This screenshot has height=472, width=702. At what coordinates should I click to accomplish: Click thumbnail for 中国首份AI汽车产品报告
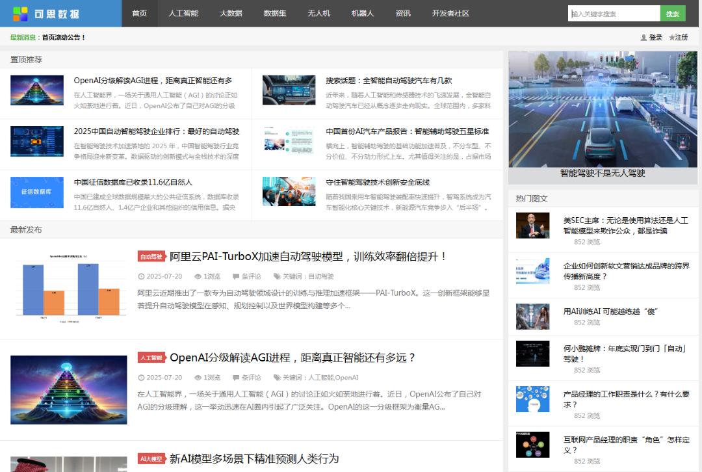(289, 141)
